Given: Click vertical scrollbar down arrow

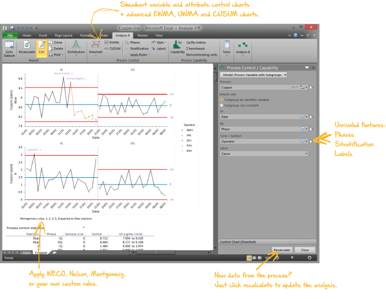Looking at the screenshot, I should (216, 248).
